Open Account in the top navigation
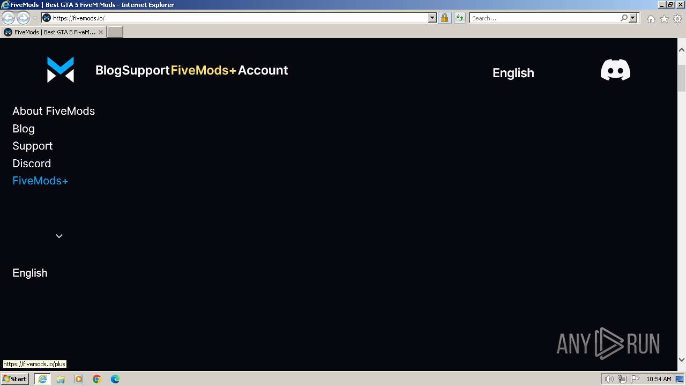The height and width of the screenshot is (386, 686). click(x=263, y=70)
